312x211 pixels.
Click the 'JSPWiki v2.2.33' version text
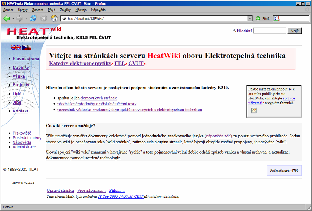coord(23,183)
